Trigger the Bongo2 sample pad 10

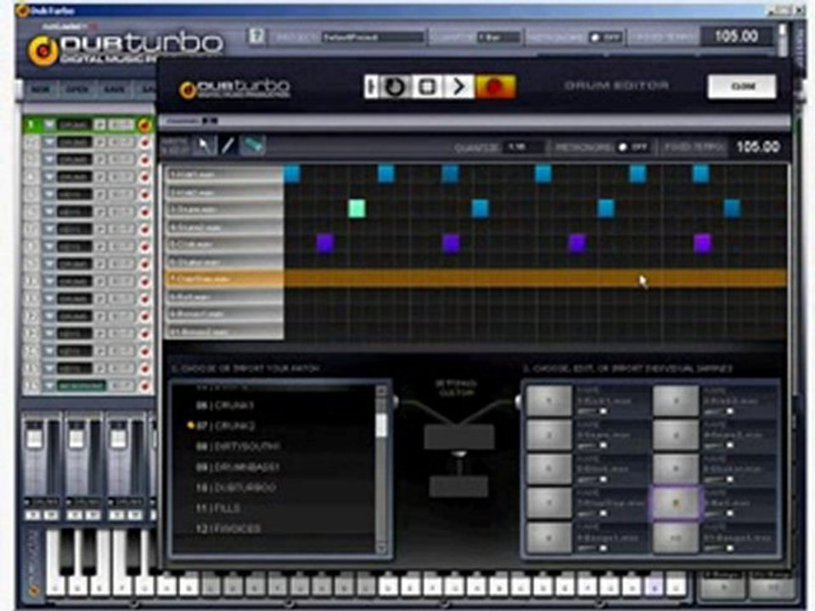pos(675,537)
